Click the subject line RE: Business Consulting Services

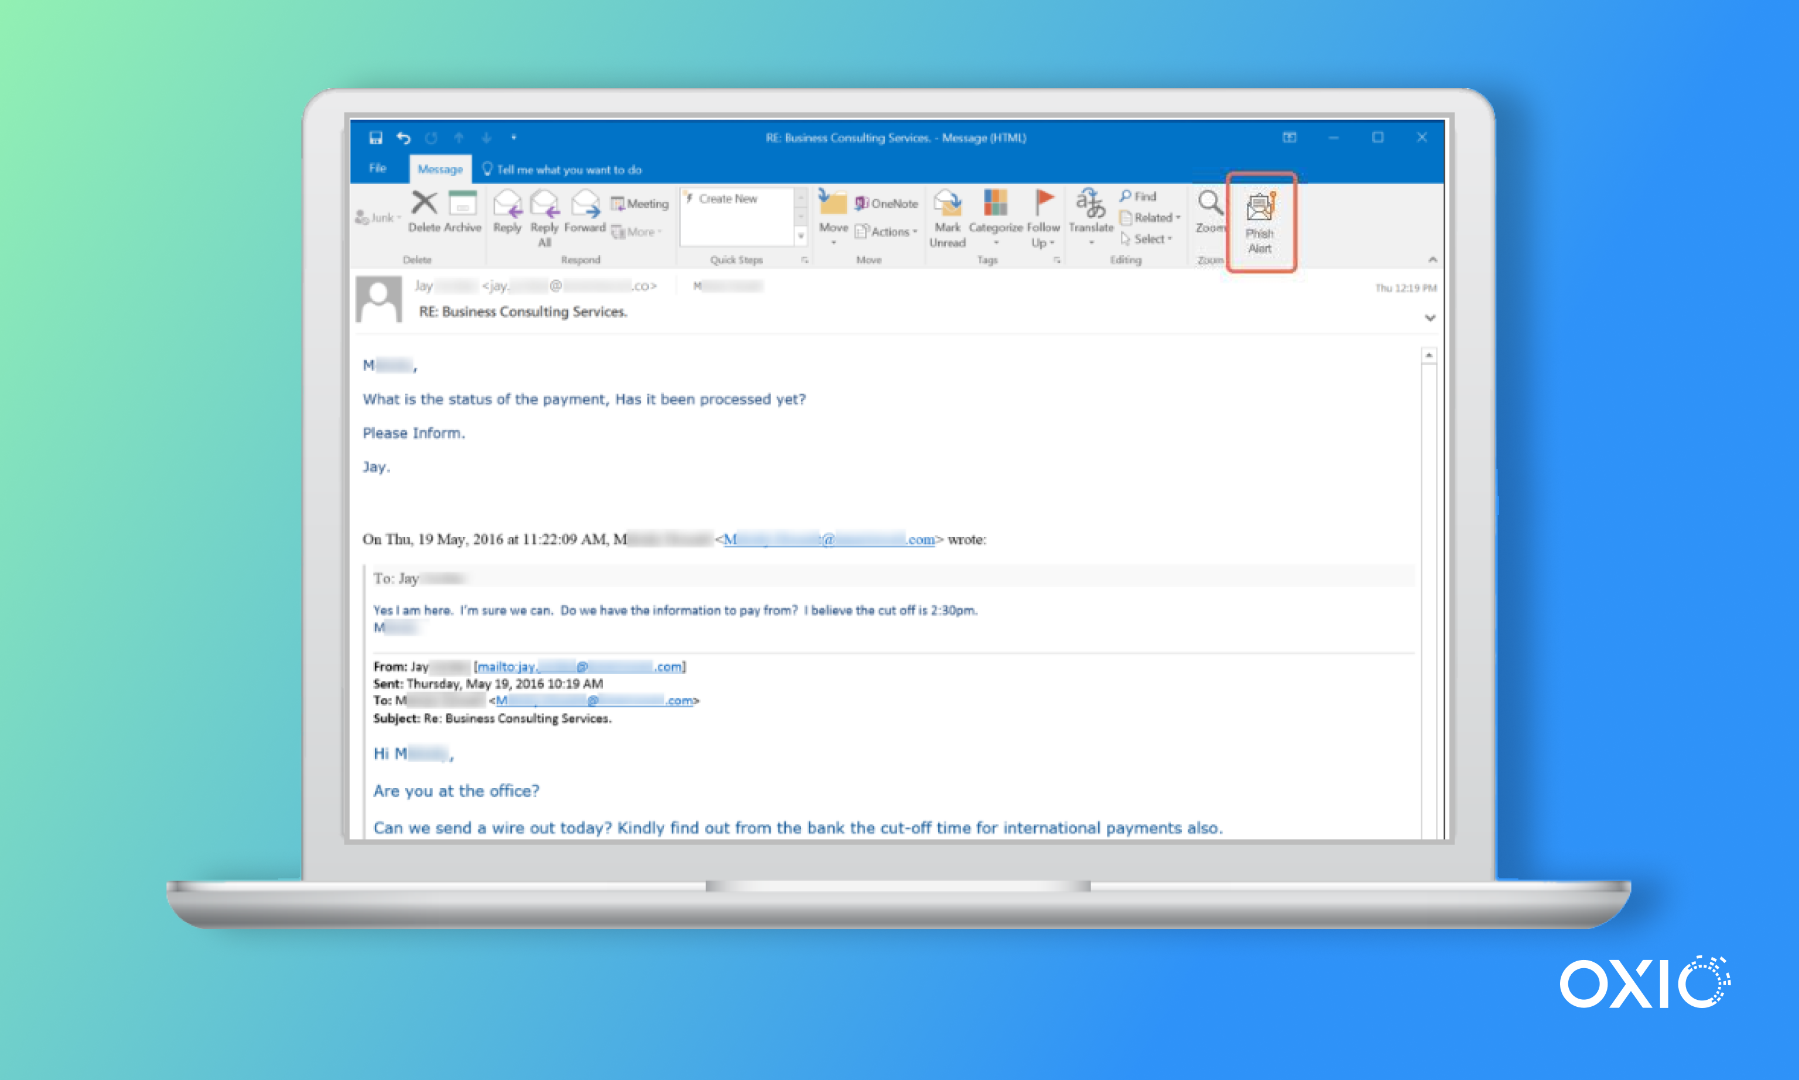(x=523, y=311)
